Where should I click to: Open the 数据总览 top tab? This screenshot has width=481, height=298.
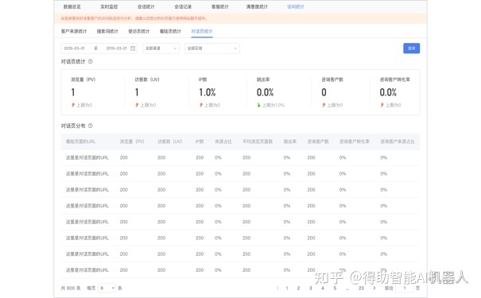tap(72, 6)
